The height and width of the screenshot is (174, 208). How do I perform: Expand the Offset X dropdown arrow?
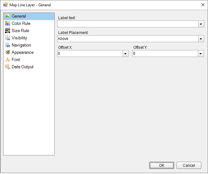(x=125, y=53)
